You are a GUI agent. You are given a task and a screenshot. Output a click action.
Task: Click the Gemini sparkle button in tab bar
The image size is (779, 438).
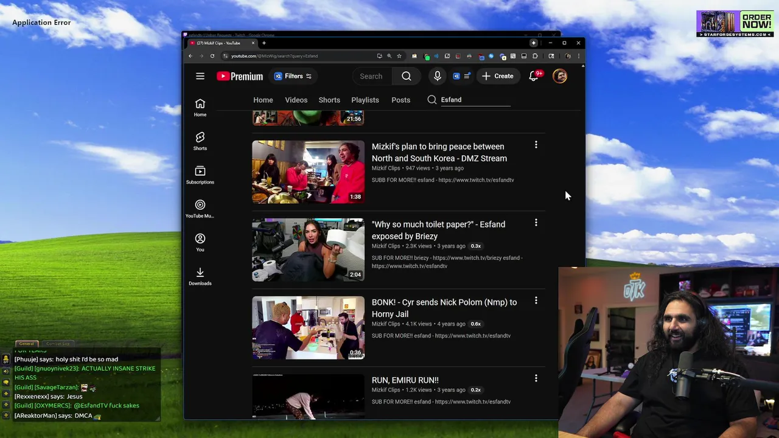pyautogui.click(x=534, y=43)
